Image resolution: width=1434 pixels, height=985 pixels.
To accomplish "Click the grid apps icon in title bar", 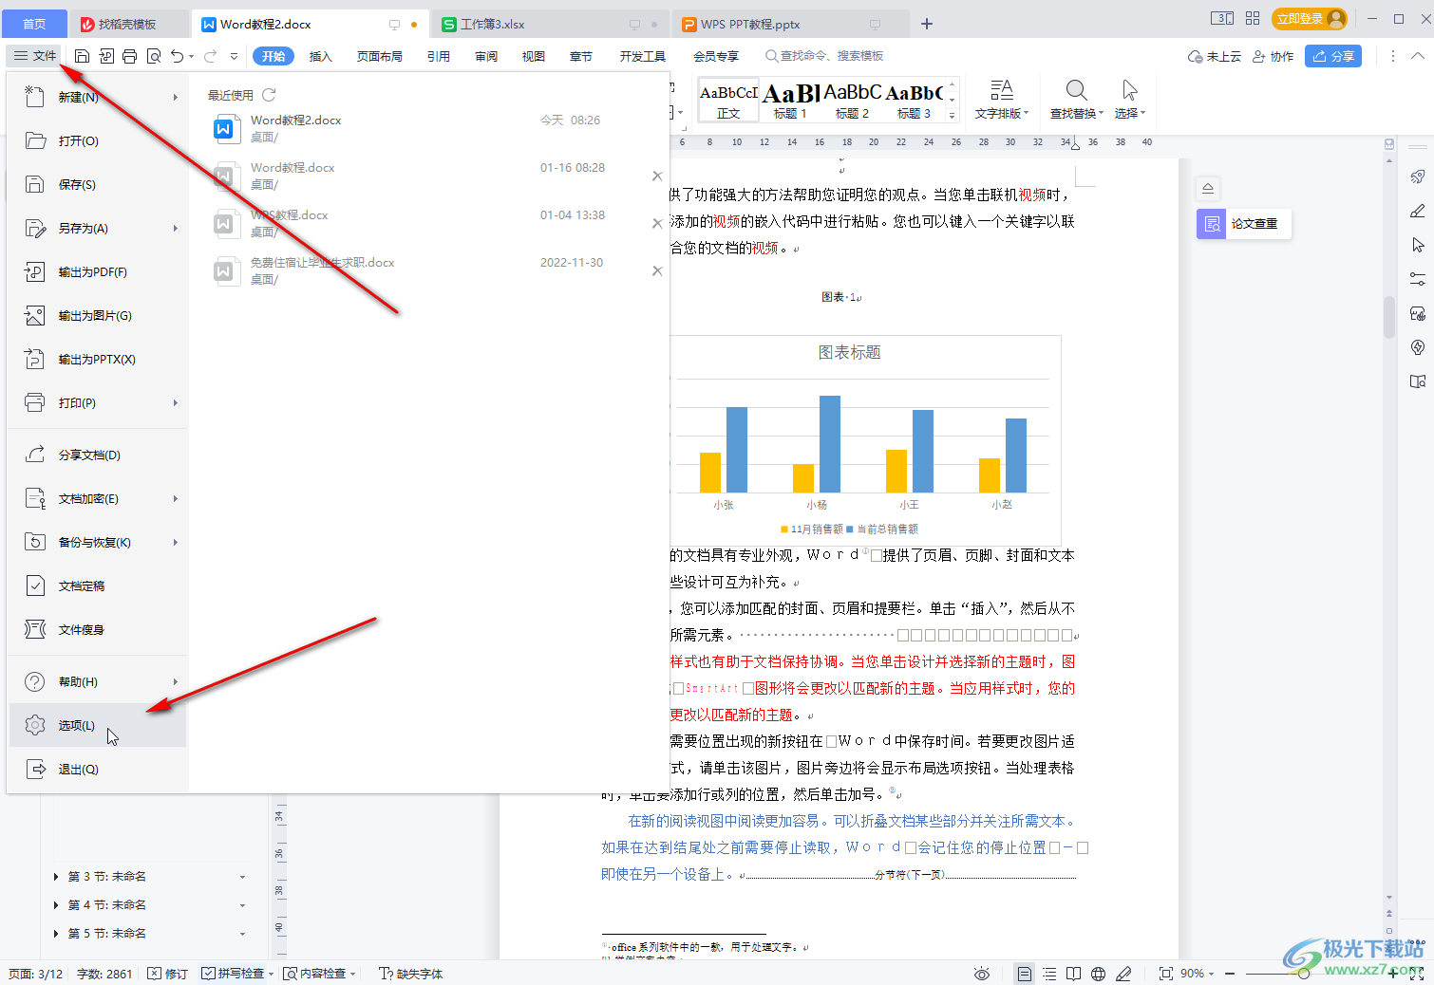I will pyautogui.click(x=1253, y=18).
